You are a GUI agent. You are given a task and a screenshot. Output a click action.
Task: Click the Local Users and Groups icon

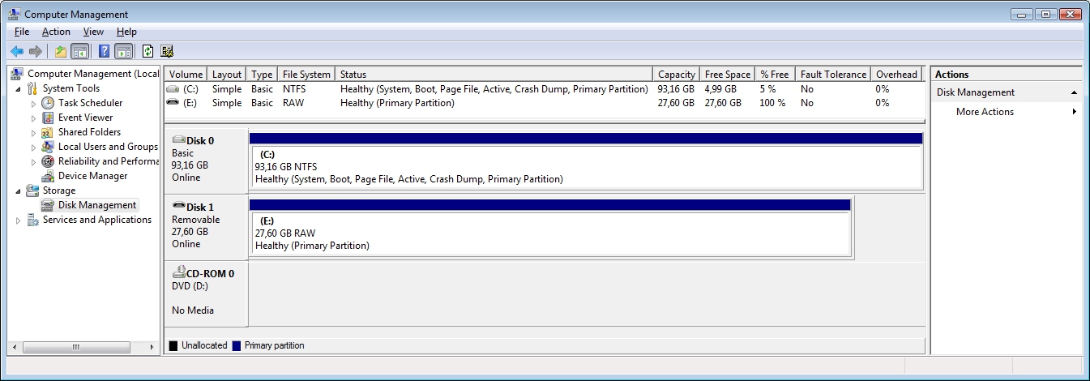click(48, 147)
